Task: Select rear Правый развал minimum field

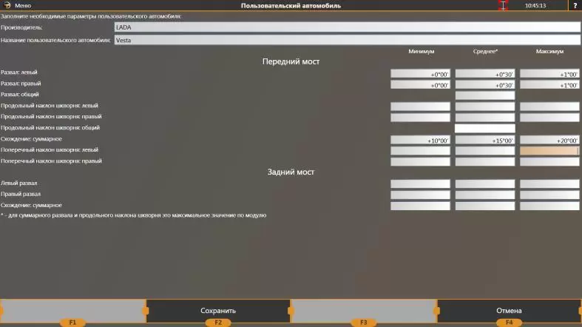Action: [x=420, y=195]
